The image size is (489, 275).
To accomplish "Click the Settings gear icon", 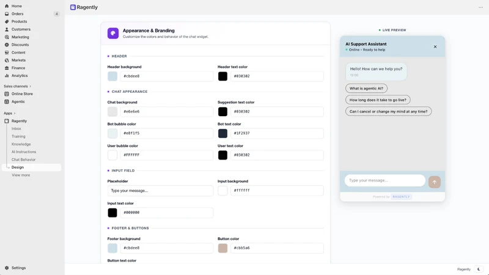I will pos(7,268).
